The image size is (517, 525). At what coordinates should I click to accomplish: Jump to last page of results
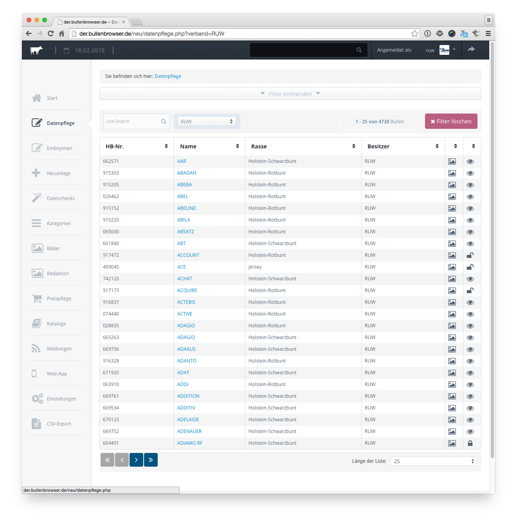(151, 460)
